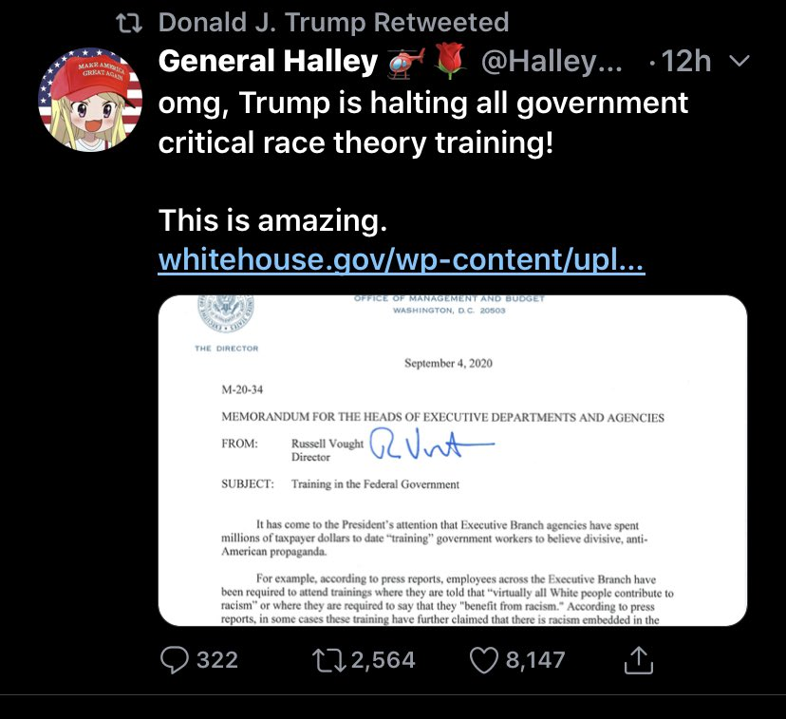Image resolution: width=786 pixels, height=719 pixels.
Task: Open the OMB memorandum image preview
Action: pos(452,461)
